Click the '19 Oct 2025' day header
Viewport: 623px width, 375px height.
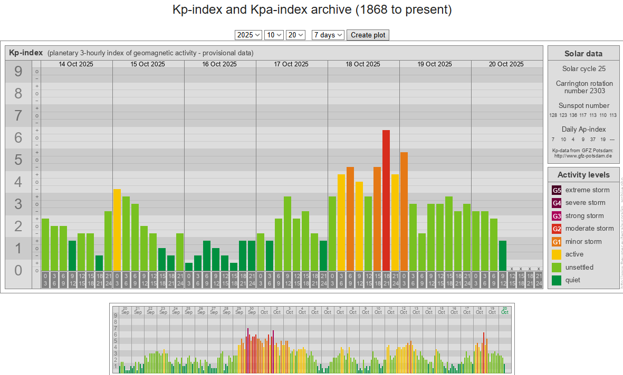[x=435, y=64]
